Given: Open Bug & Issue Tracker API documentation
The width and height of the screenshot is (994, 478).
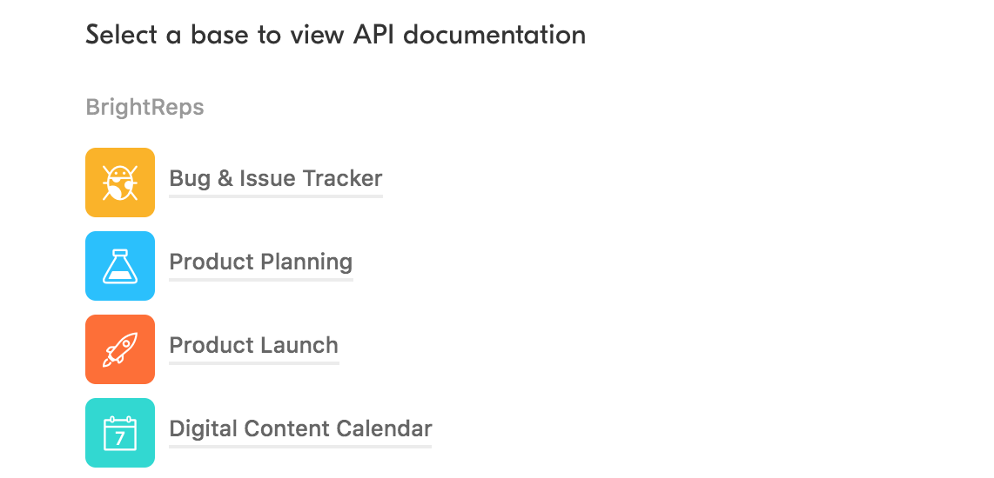Looking at the screenshot, I should click(x=276, y=179).
